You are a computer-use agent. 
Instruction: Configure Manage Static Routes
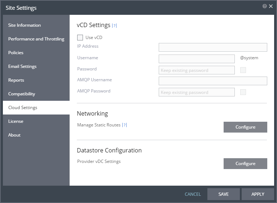(x=245, y=127)
